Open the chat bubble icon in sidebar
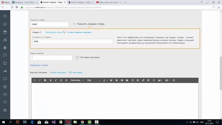Image resolution: width=222 pixels, height=125 pixels. pyautogui.click(x=5, y=79)
